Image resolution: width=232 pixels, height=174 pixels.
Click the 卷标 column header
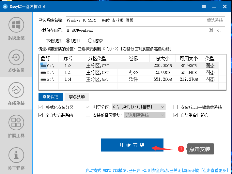[x=133, y=59]
